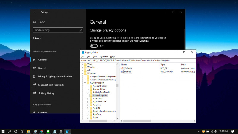The image size is (238, 134).
Task: Click values pane horizontal scrollbar thumb
Action: [x=137, y=121]
